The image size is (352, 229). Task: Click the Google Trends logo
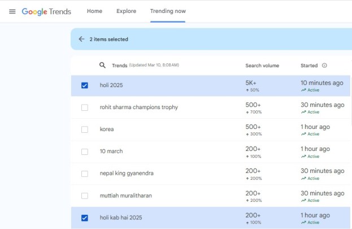click(x=46, y=11)
